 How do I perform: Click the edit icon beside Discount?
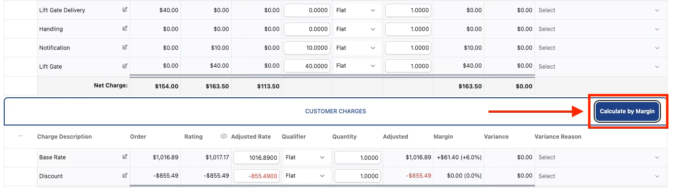125,176
